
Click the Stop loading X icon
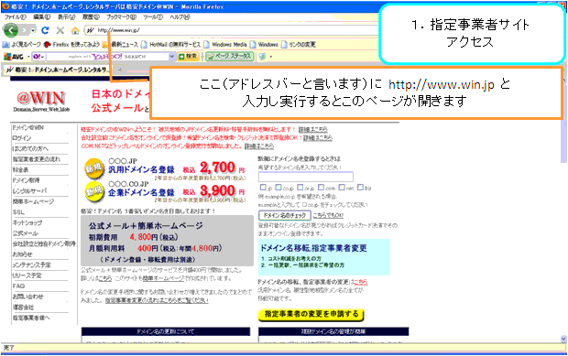point(60,30)
